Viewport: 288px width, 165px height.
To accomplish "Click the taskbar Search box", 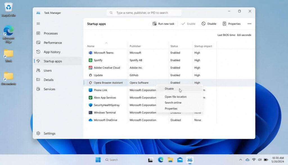I will [112, 160].
